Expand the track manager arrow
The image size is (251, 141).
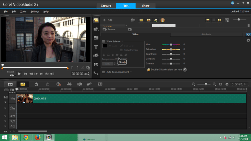coord(5,102)
